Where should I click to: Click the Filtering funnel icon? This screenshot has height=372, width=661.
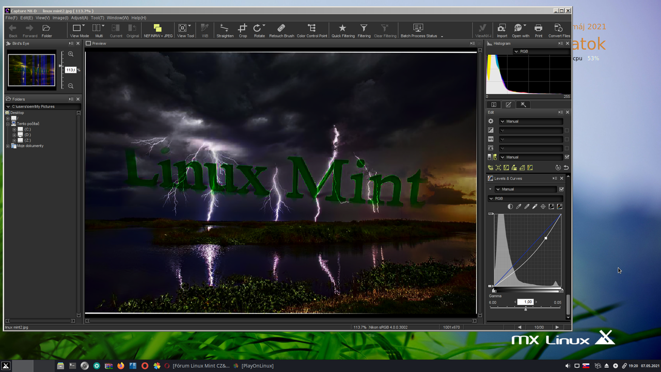pos(364,28)
